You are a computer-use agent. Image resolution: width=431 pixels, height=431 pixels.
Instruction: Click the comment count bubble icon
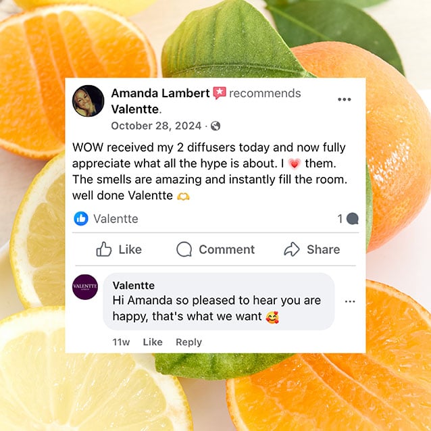353,219
